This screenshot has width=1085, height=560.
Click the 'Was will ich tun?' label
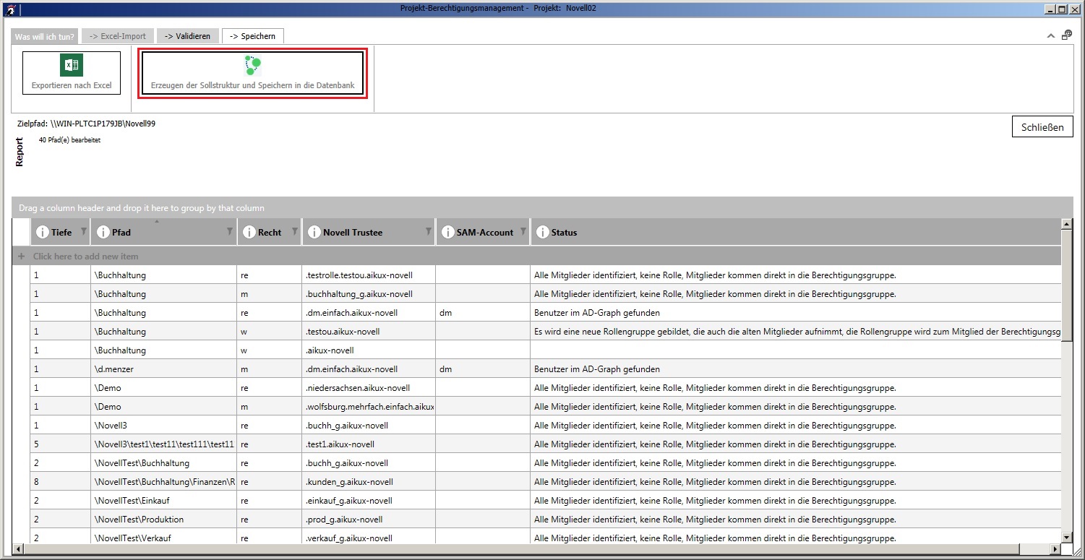click(45, 36)
